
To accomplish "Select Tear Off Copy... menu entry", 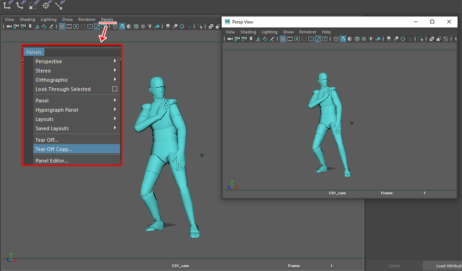I will [x=54, y=149].
